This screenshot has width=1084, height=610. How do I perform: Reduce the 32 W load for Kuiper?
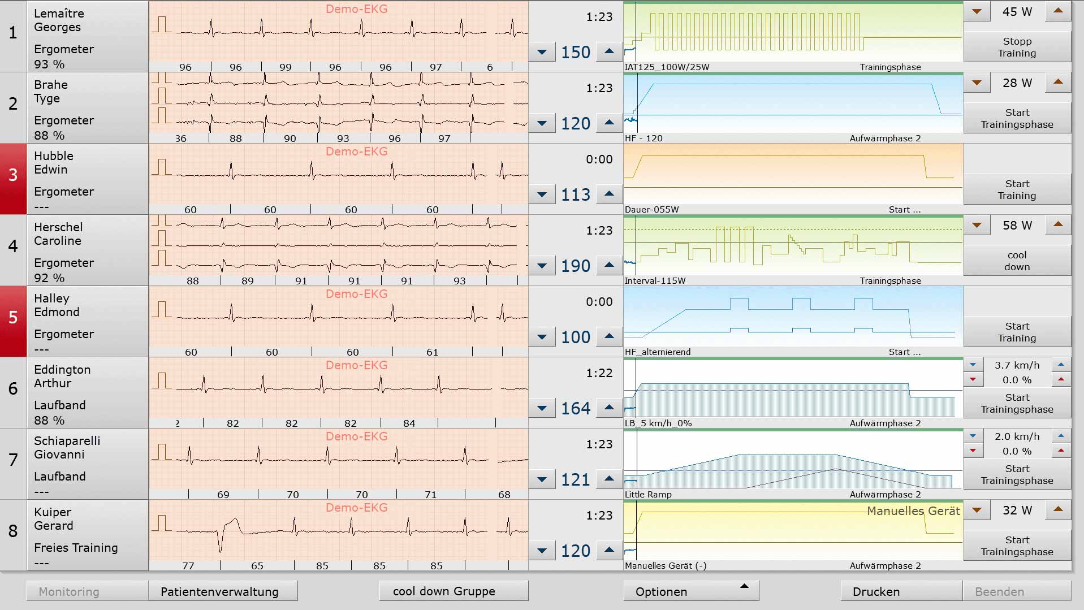click(977, 511)
